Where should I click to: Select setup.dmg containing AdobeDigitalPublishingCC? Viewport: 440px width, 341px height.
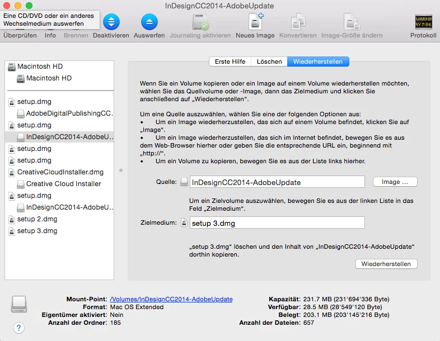[34, 101]
